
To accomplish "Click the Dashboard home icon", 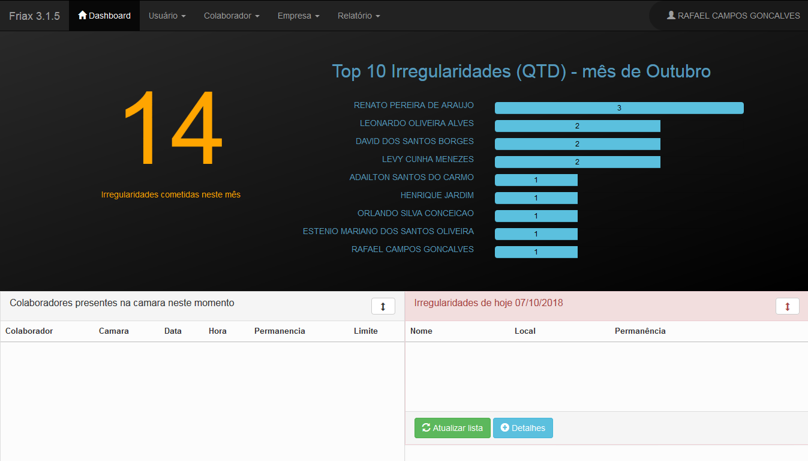I will [83, 15].
